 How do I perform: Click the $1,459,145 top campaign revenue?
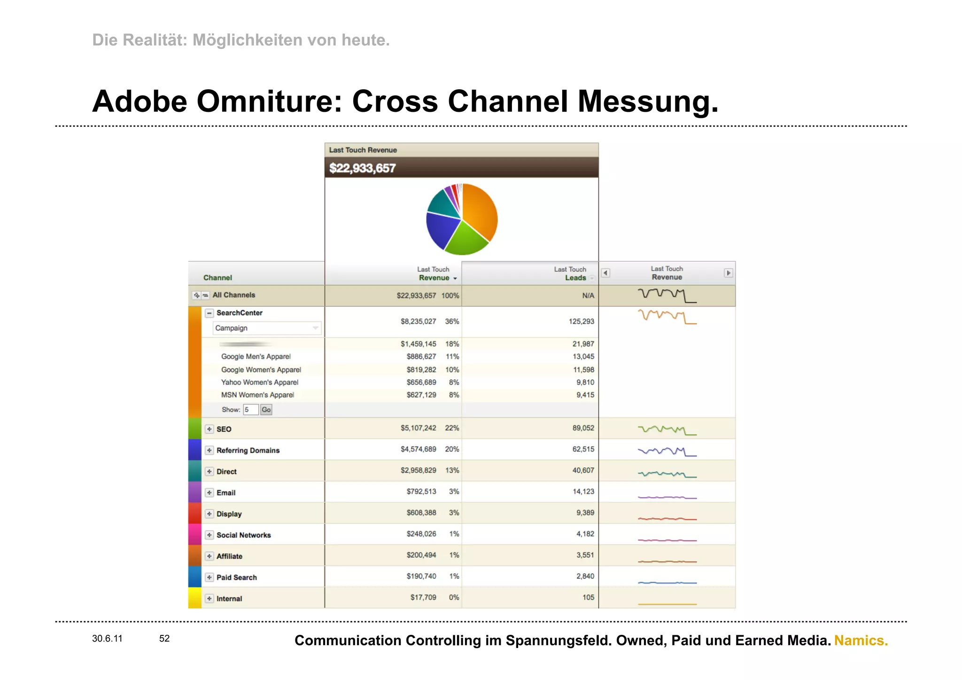(418, 344)
